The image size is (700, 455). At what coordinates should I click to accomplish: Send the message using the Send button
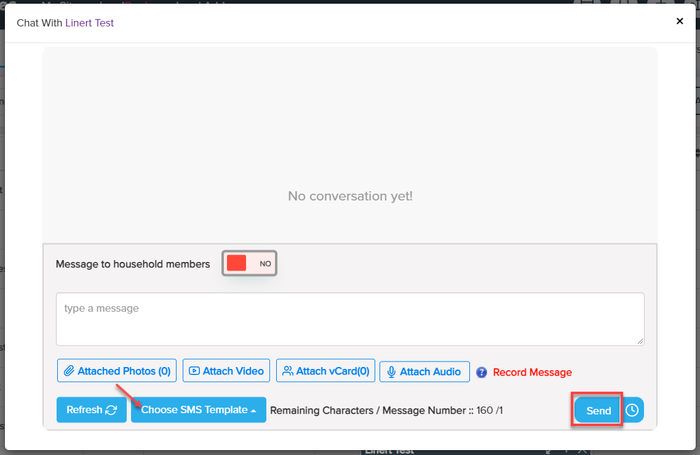[x=598, y=411]
